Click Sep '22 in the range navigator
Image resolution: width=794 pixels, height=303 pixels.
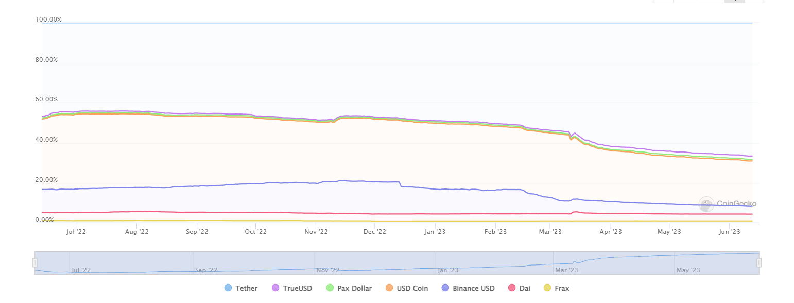205,270
